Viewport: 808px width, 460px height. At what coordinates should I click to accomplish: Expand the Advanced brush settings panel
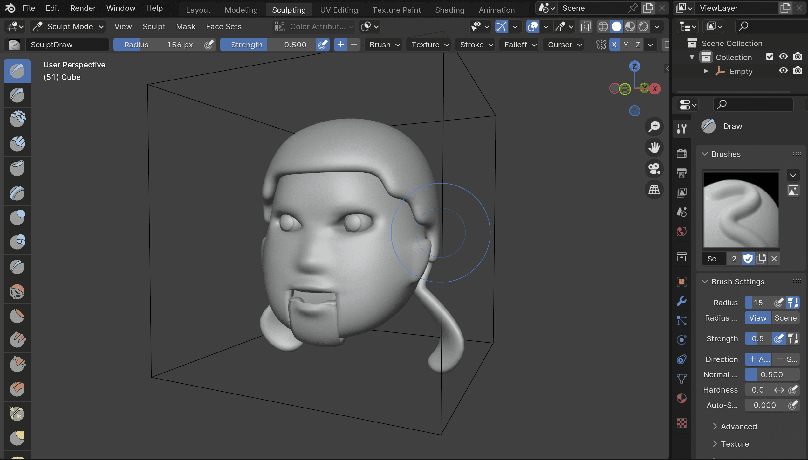tap(738, 426)
